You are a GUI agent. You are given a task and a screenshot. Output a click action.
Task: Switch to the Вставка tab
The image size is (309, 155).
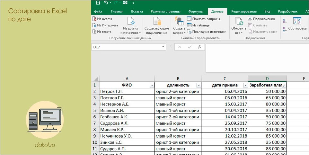[137, 12]
